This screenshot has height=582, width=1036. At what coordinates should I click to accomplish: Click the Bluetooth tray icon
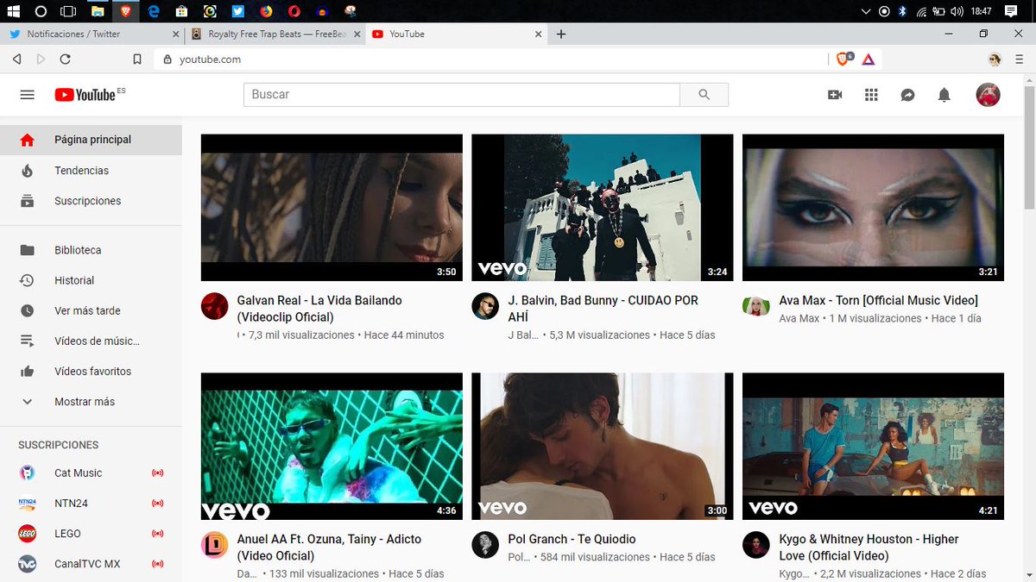tap(903, 11)
